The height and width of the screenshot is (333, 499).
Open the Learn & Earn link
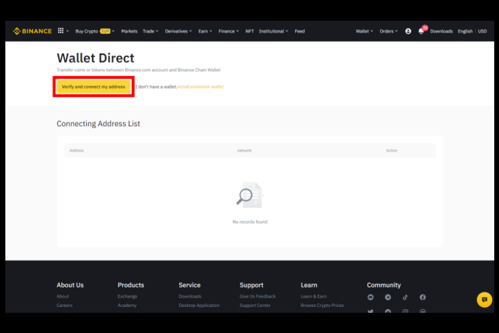pos(314,296)
